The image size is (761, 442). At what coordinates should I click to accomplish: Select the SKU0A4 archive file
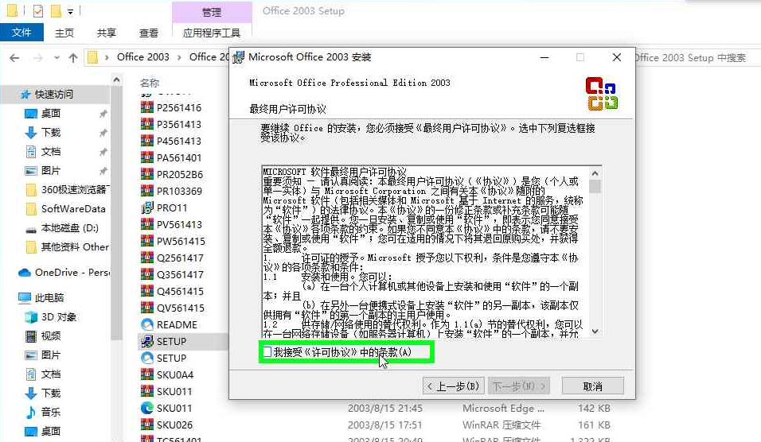point(174,375)
